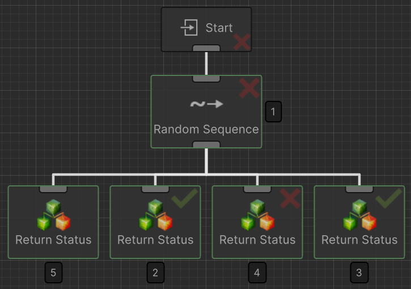Click the green checkmark above badge 3
Screen dimensions: 411x289
(x=388, y=198)
